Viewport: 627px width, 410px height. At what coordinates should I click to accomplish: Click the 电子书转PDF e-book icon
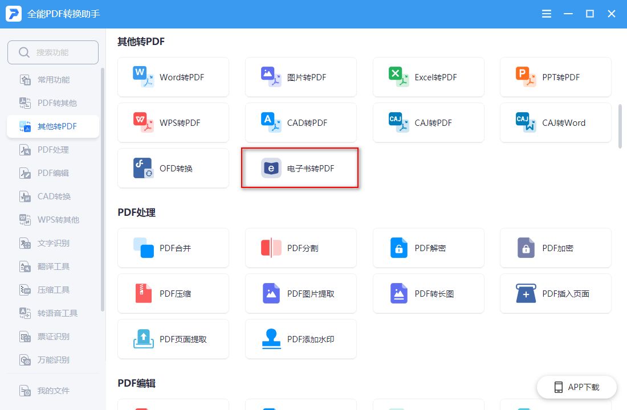point(271,168)
